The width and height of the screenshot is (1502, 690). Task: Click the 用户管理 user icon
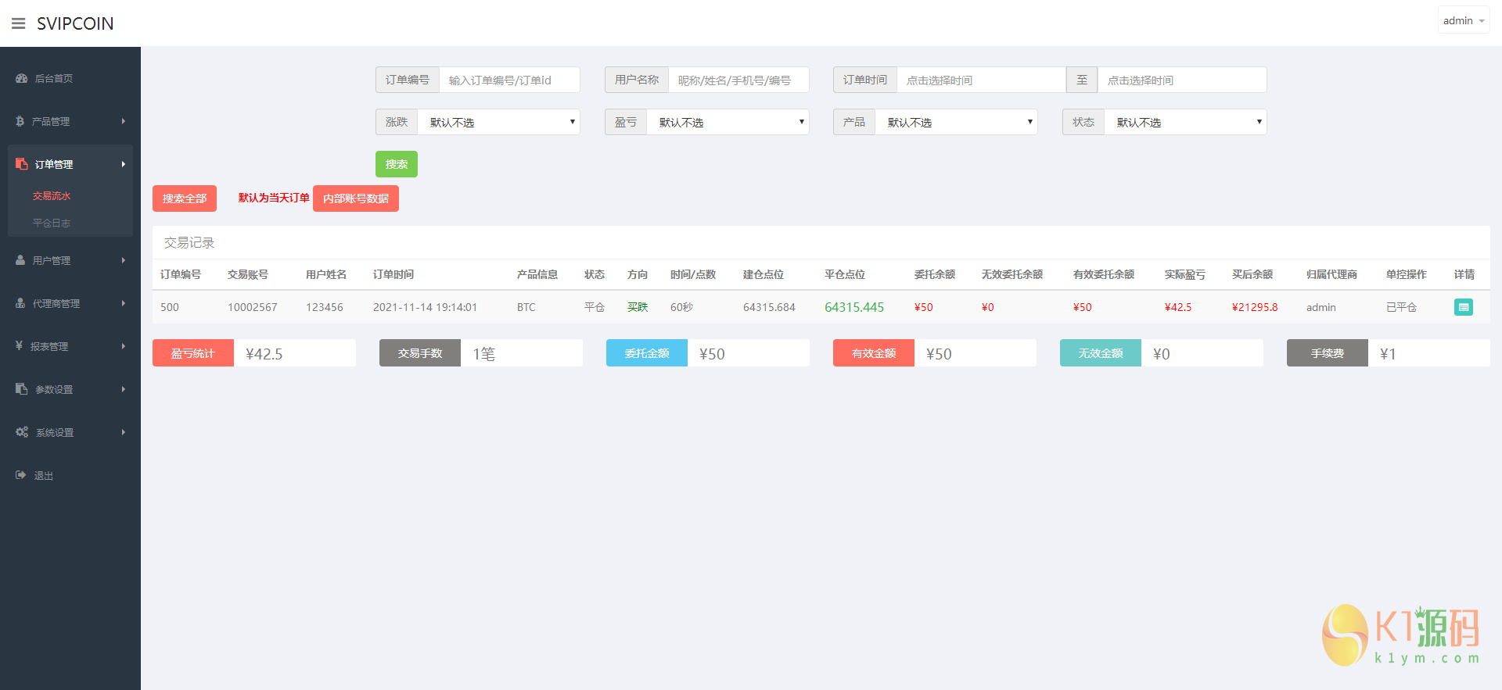20,260
